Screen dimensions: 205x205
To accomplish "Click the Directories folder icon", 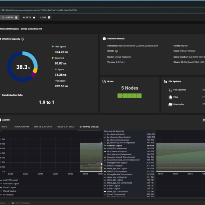I will point(170,104).
